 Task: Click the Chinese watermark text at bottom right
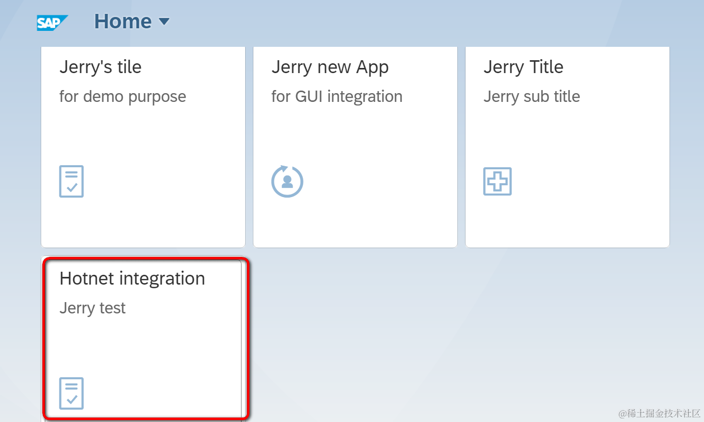click(660, 413)
